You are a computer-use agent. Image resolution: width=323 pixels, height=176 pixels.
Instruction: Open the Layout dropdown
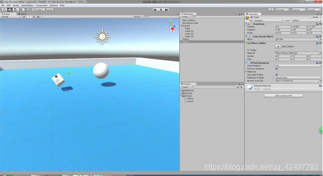(x=314, y=10)
